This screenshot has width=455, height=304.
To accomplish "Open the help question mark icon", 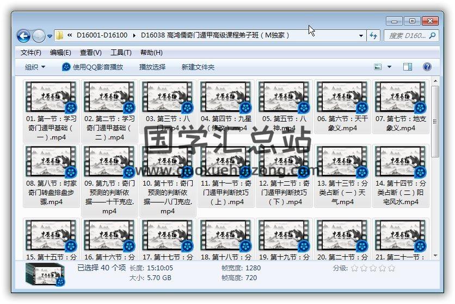I will click(x=427, y=67).
